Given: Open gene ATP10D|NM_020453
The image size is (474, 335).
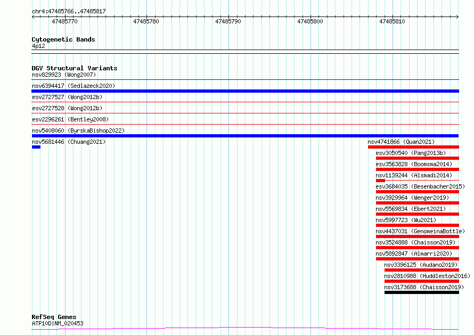Looking at the screenshot, I should click(58, 323).
